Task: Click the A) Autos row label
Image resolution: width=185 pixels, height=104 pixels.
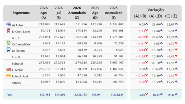Action: pyautogui.click(x=18, y=25)
